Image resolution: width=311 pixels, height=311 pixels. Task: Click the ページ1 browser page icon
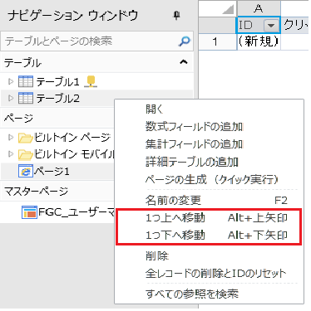[26, 171]
